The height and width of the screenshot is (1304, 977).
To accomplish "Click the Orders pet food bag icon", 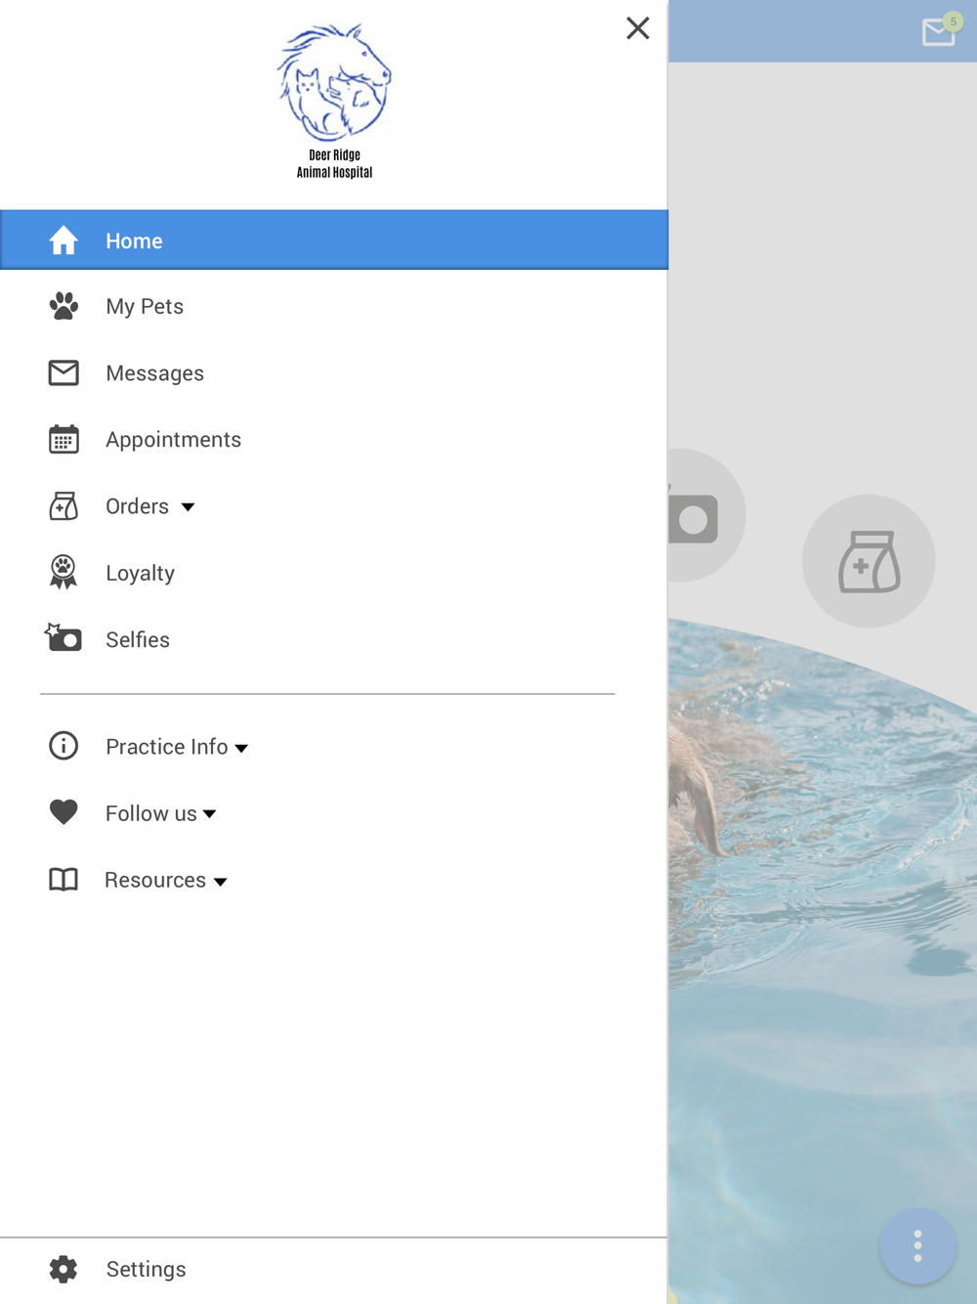I will [64, 505].
